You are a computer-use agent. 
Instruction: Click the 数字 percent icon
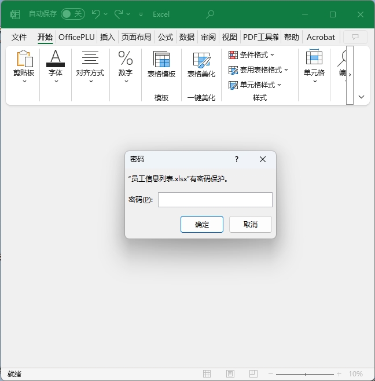pos(126,58)
